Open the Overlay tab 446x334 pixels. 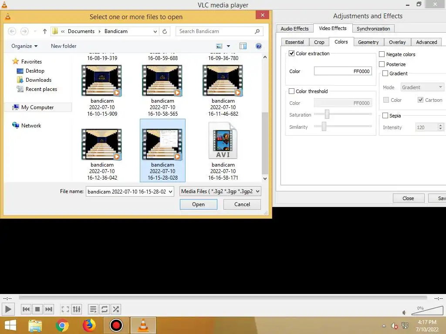pyautogui.click(x=397, y=42)
